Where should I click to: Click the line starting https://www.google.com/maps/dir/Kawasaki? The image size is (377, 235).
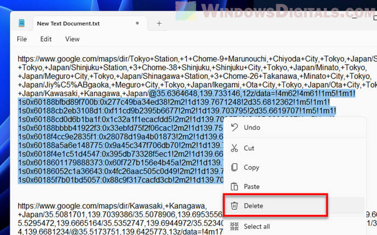pos(112,206)
